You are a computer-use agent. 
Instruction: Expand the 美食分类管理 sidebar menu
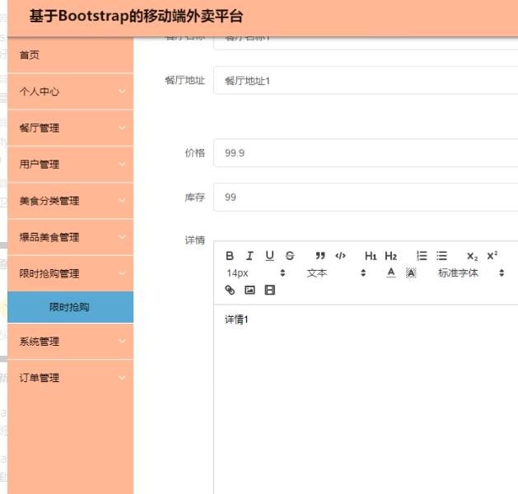(70, 201)
